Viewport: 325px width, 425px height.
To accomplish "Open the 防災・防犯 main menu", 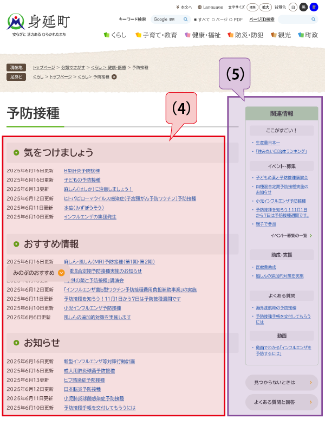I will (245, 35).
